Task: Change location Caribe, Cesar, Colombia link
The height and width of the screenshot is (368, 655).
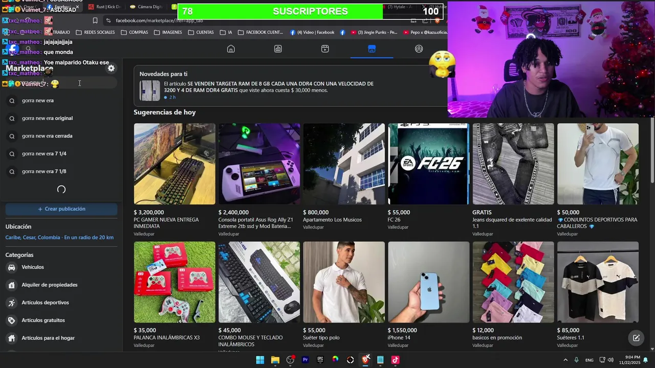Action: point(59,238)
